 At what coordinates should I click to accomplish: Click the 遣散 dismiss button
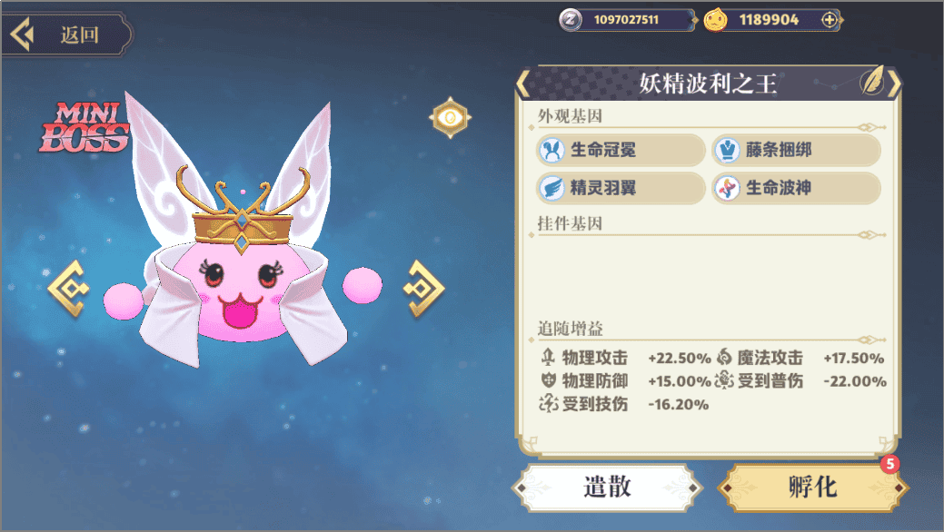coord(607,487)
